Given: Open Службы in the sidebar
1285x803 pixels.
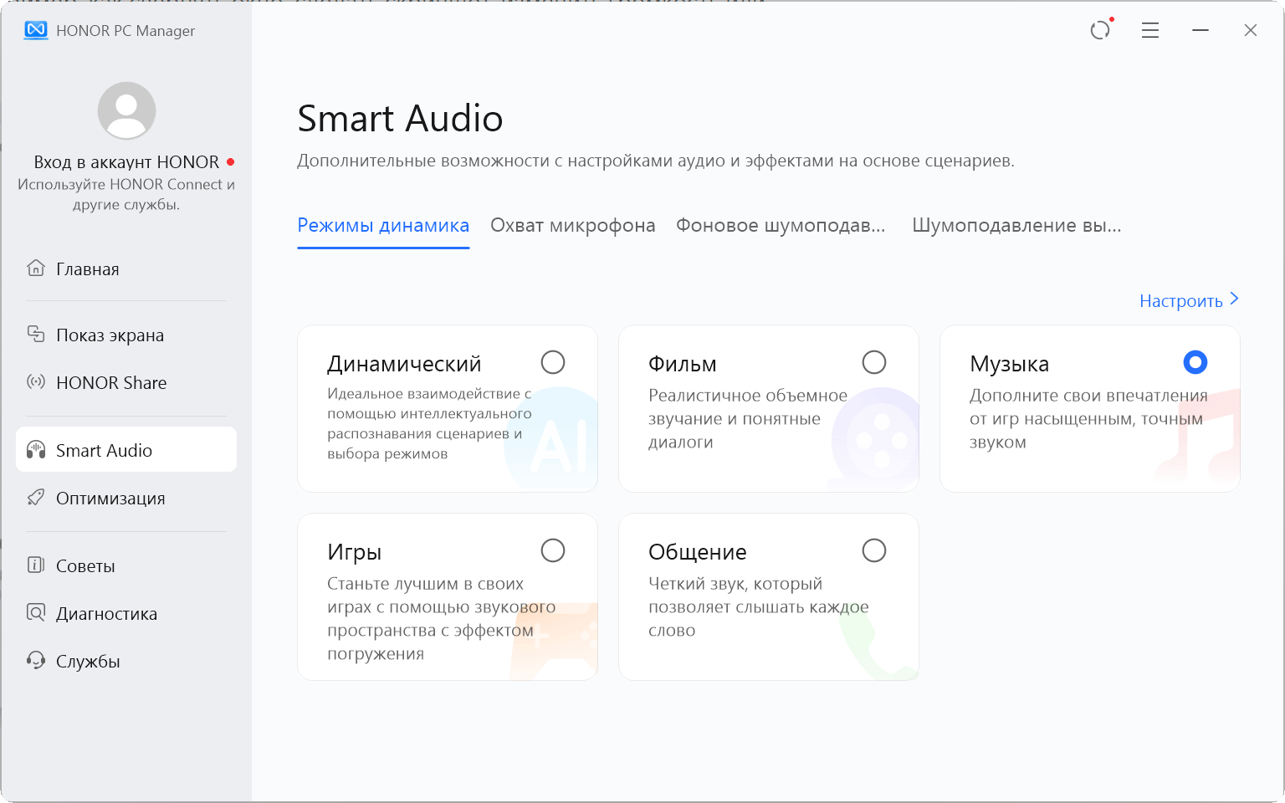Looking at the screenshot, I should [x=126, y=661].
